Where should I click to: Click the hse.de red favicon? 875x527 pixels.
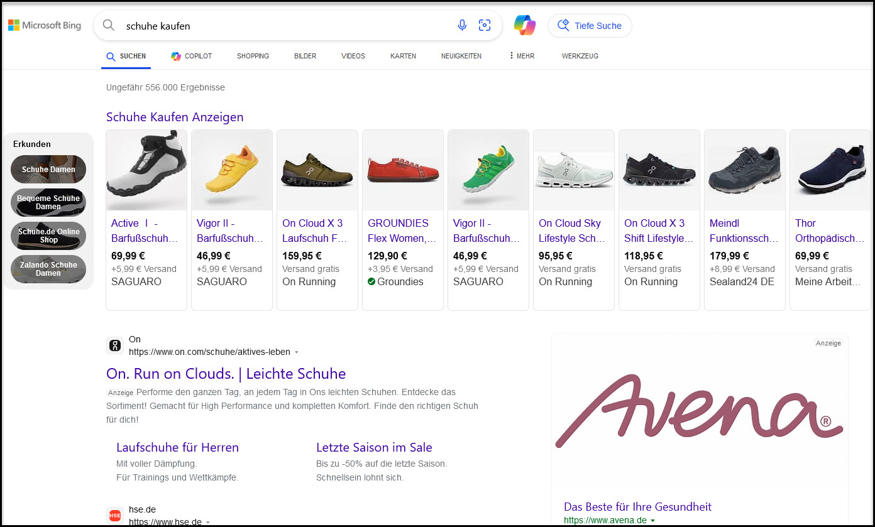tap(115, 515)
